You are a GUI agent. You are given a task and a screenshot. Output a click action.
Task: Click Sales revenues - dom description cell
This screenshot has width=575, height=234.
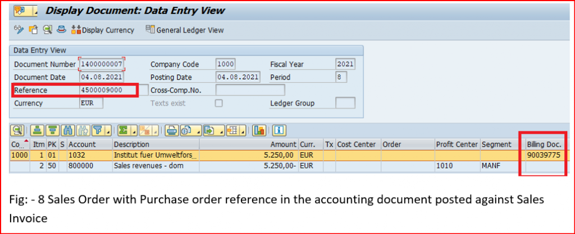coord(156,166)
